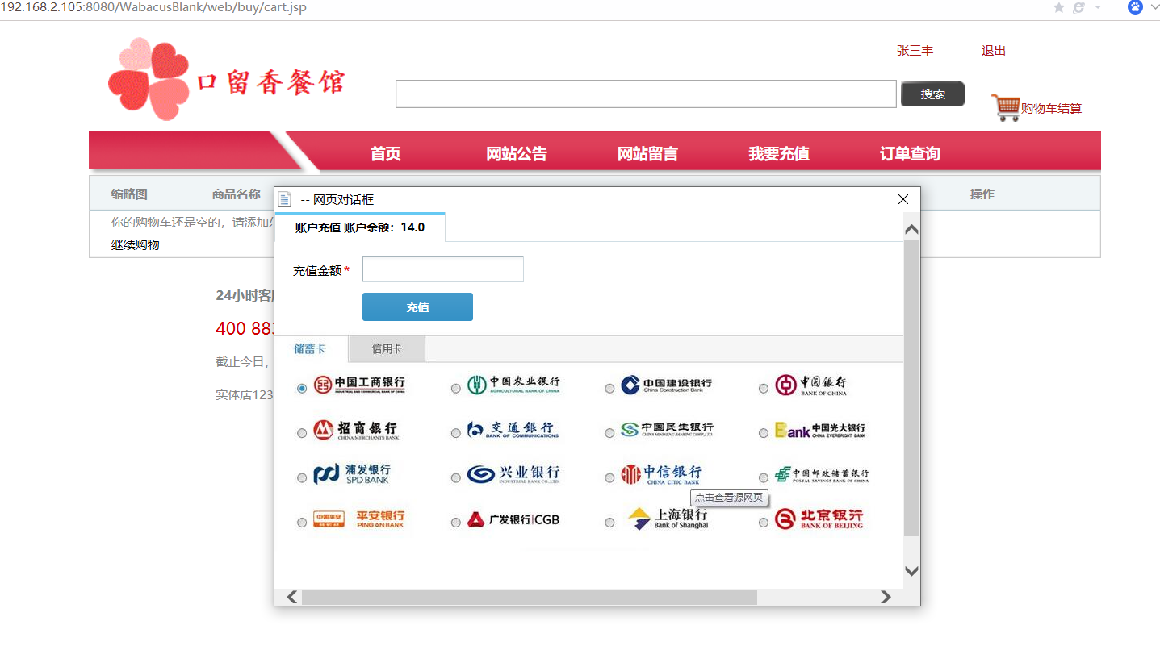Click the 中信银行 logo
The image size is (1160, 650).
coord(661,474)
